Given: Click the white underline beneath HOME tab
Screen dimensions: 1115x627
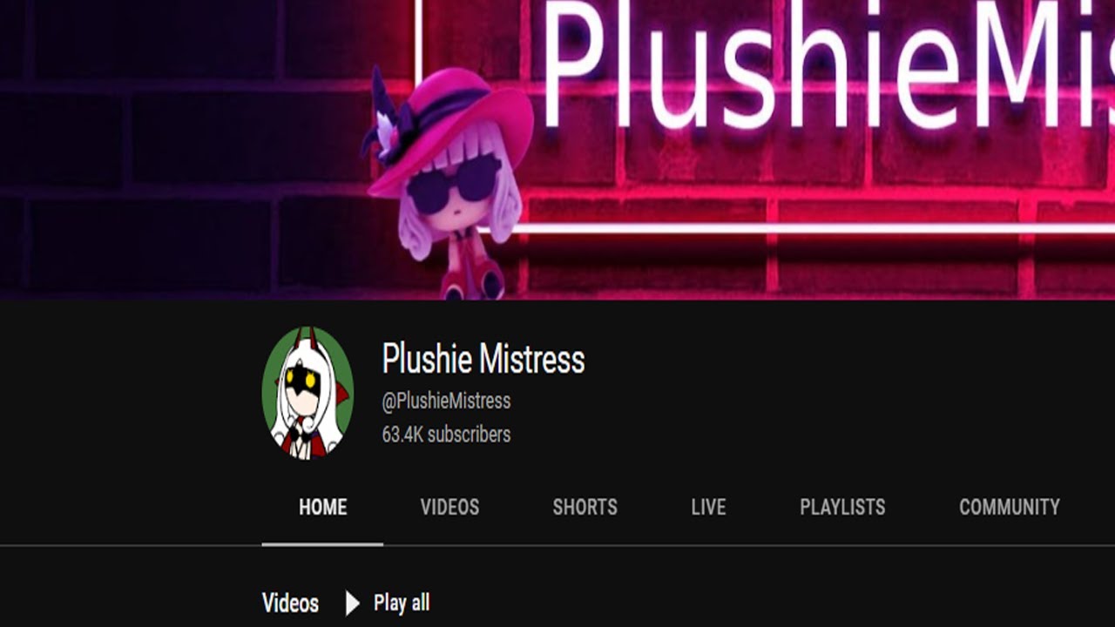Looking at the screenshot, I should (x=322, y=544).
